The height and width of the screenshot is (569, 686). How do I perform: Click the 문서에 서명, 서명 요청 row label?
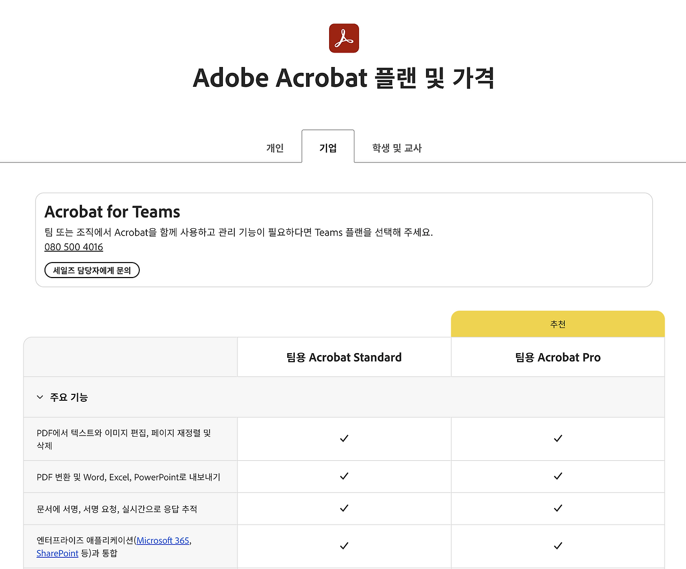pyautogui.click(x=117, y=509)
